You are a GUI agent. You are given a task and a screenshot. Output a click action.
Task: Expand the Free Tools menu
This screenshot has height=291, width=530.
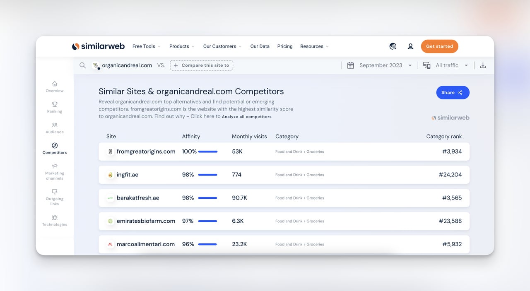(146, 46)
